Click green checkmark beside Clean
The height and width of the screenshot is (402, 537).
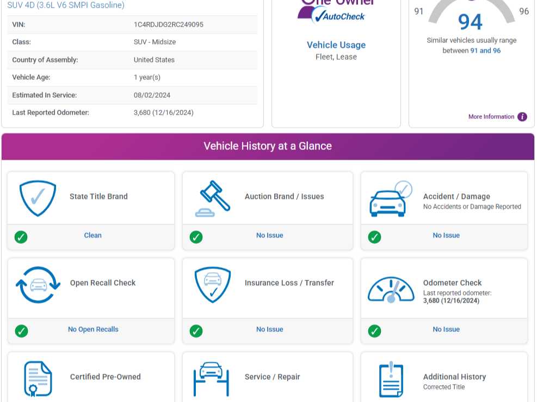[21, 237]
